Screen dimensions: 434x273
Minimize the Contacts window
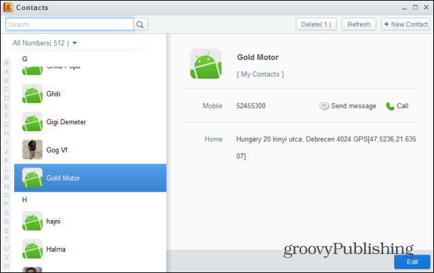(404, 7)
